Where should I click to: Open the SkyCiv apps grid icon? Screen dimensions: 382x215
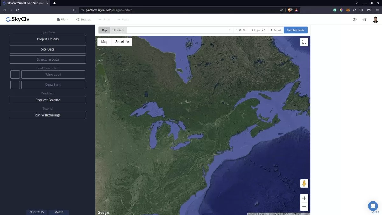tap(364, 19)
